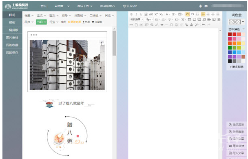This screenshot has height=159, width=248.
Task: Insert a single image
Action: 194,20
